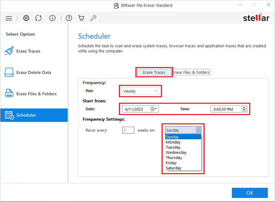Choose Monday from the weekday list

183,142
